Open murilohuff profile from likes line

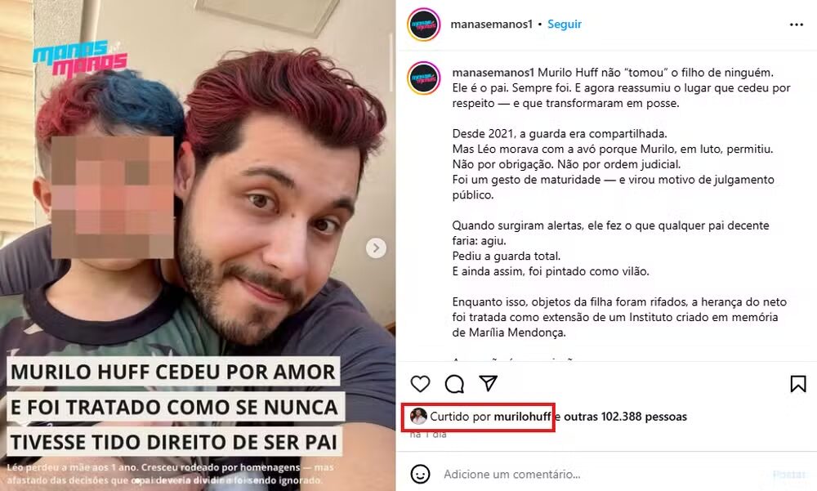(522, 417)
